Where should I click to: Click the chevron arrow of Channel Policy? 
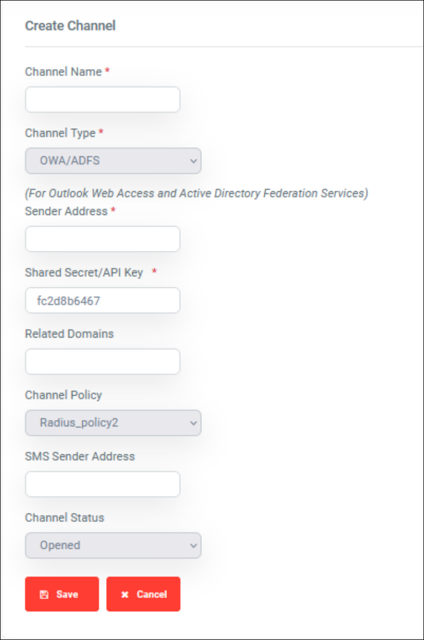pyautogui.click(x=193, y=423)
